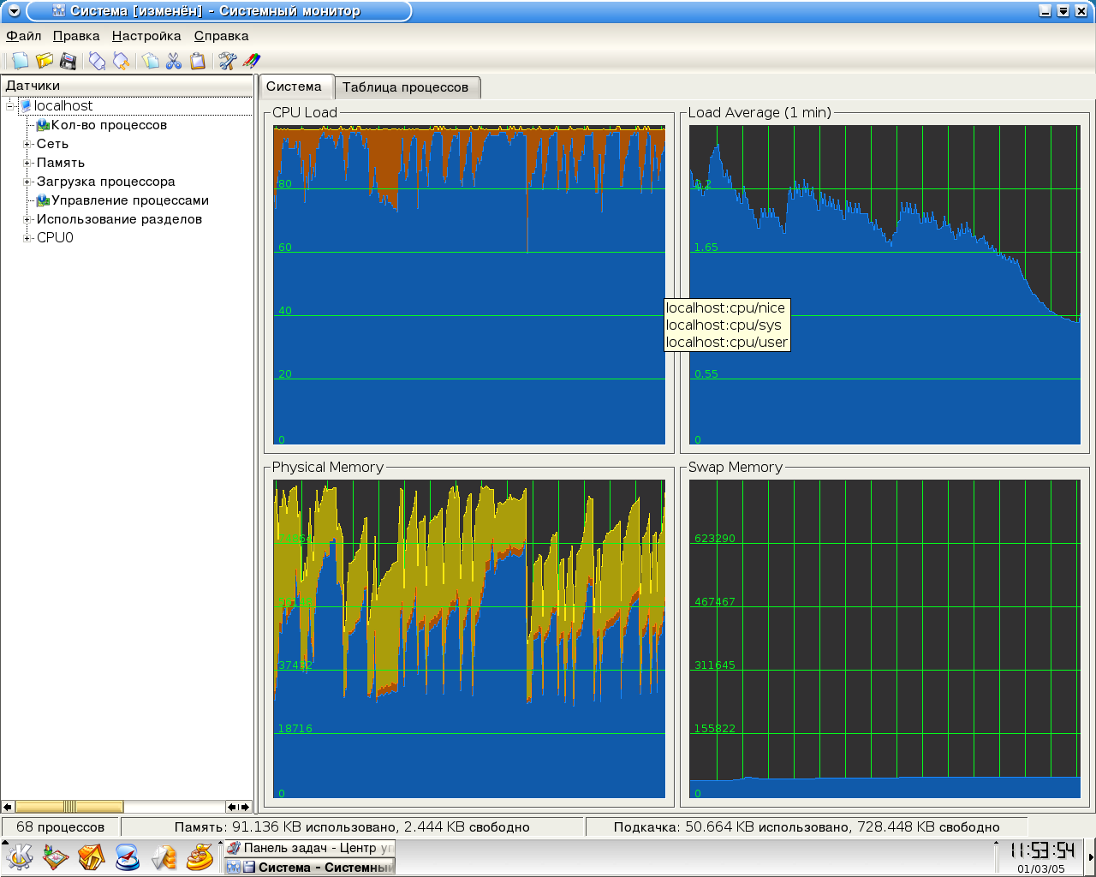
Task: Click the Панель задач taskbar entry
Action: [309, 848]
